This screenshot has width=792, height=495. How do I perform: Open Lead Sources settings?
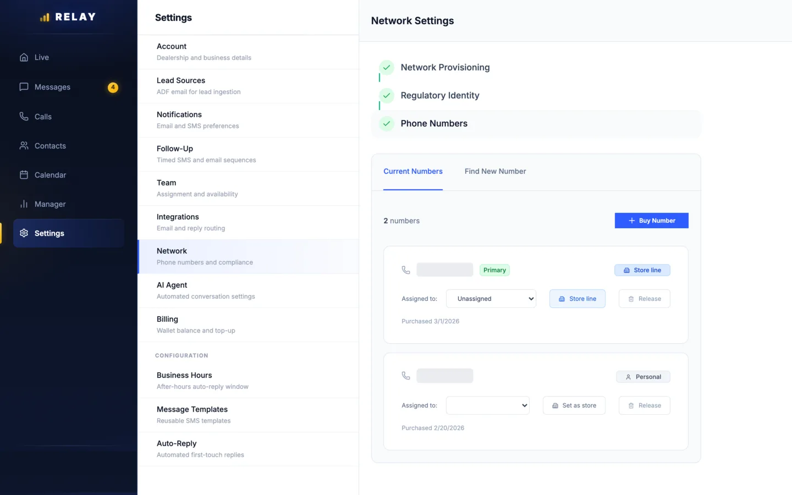coord(248,86)
